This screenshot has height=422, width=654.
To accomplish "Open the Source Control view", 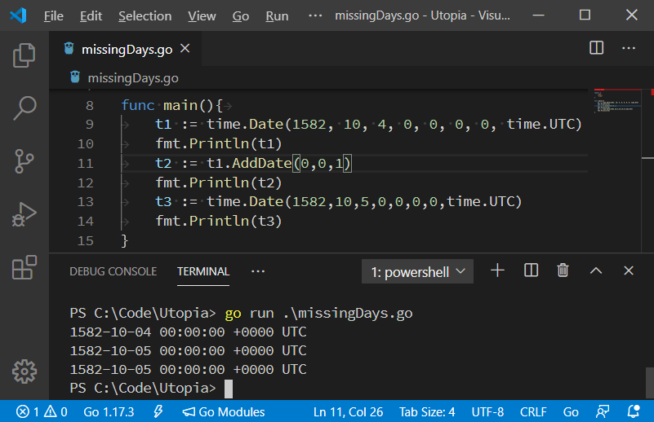I will pos(24,161).
